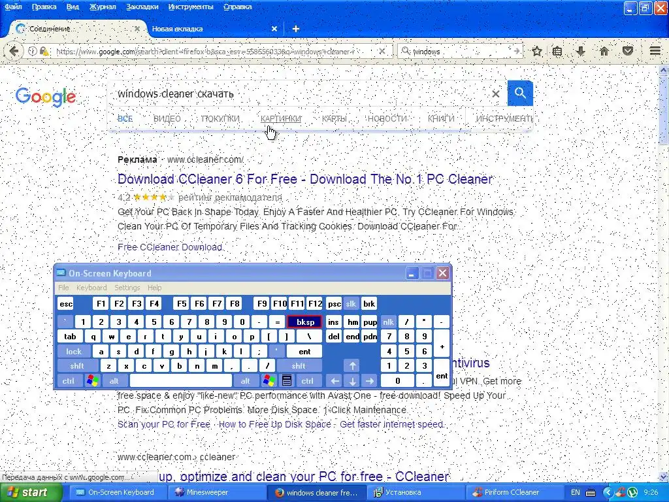This screenshot has width=669, height=502.
Task: Open the Firefox hamburger menu
Action: [655, 51]
